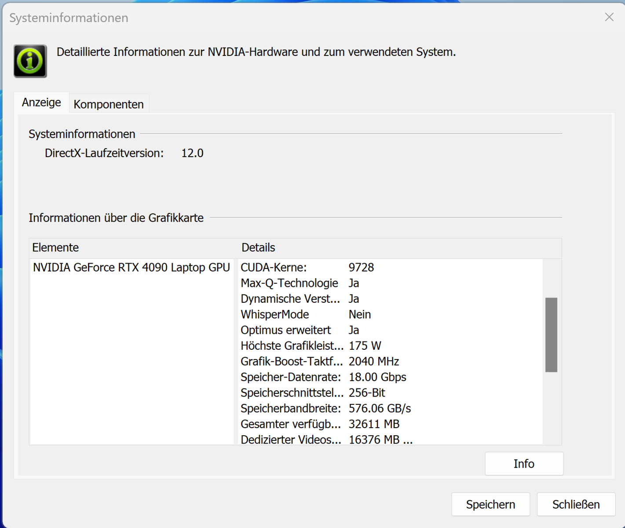This screenshot has height=528, width=625.
Task: Click the Elemente column header
Action: [55, 248]
